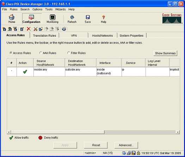The image size is (185, 157).
Task: Edit the selected rule with pencil icon
Action: [x=22, y=29]
